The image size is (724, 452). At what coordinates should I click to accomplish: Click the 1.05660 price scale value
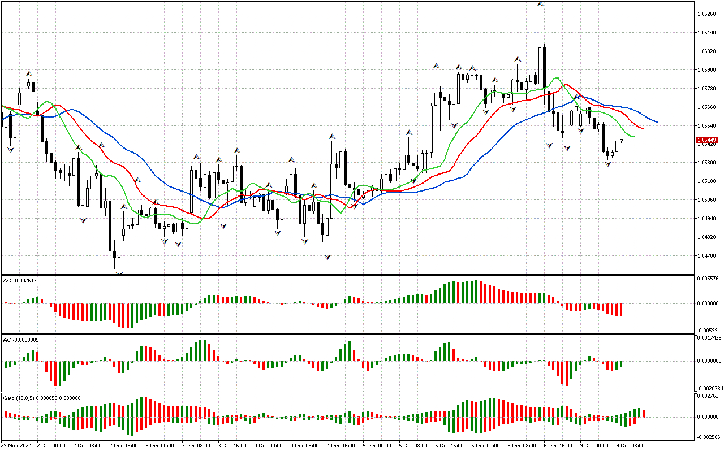point(708,107)
